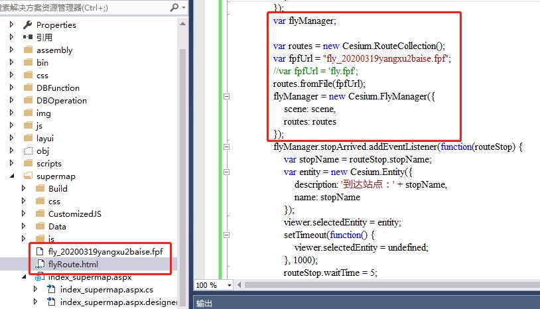Click the fly_20200319yangxu2baise.fpf file icon
540x309 pixels.
click(x=39, y=251)
